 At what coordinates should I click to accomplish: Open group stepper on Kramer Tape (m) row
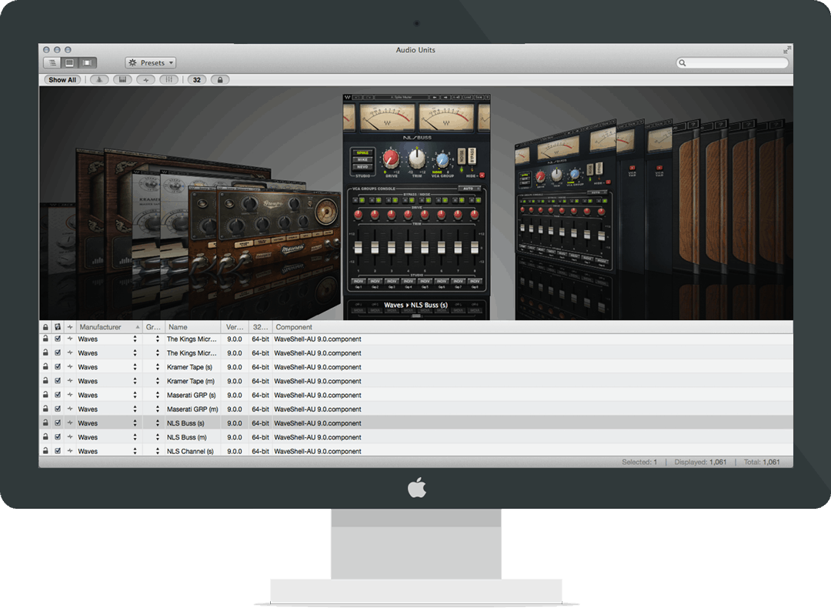158,381
